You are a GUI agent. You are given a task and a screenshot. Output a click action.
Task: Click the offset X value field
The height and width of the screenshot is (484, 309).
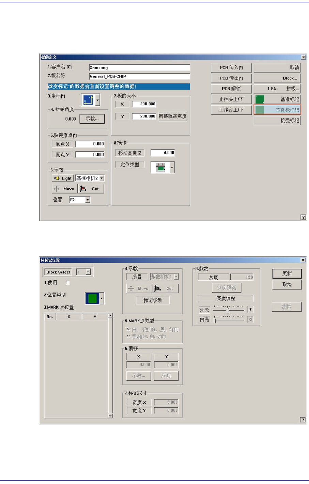(139, 364)
